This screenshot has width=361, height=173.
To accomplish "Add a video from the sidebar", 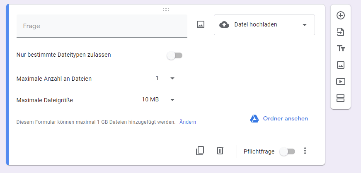I will point(341,82).
